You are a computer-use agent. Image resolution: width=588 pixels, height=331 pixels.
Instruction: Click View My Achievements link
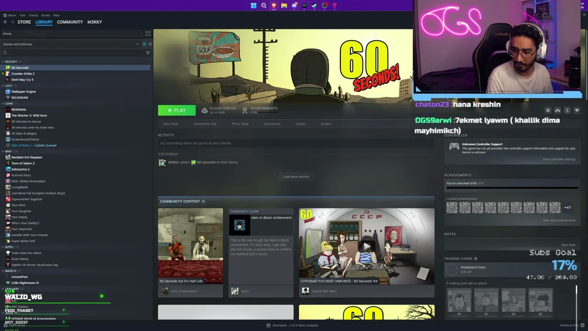[x=559, y=220]
